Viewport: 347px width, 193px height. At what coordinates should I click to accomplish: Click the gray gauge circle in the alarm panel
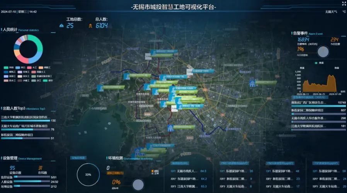point(323,51)
